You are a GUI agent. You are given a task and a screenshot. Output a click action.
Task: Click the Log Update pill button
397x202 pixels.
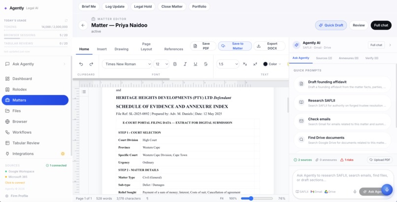point(115,6)
